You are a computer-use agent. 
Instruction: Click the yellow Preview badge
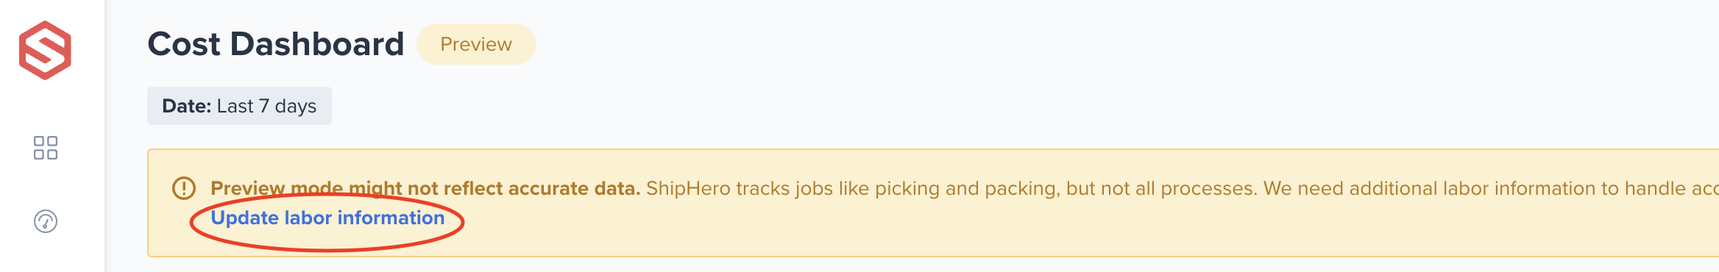click(x=476, y=44)
